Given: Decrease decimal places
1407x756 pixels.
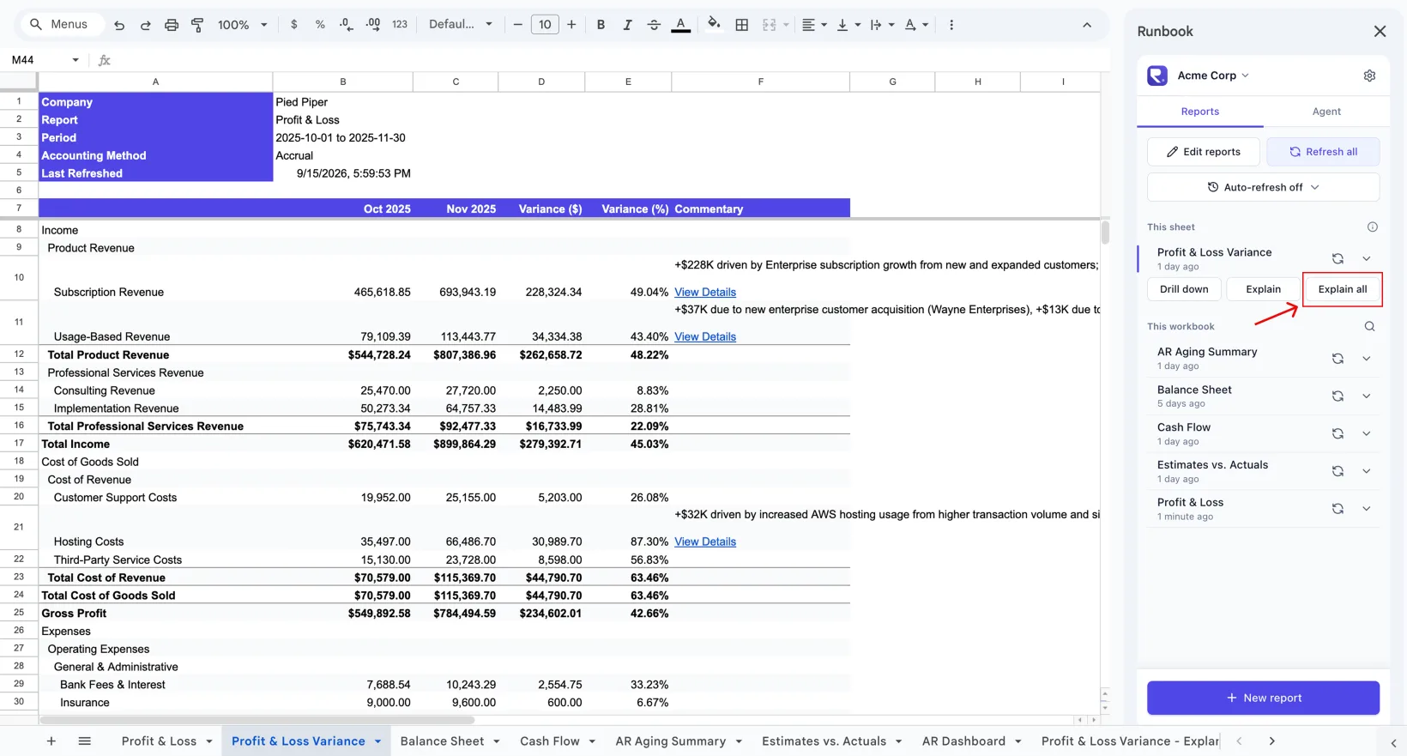Looking at the screenshot, I should (346, 25).
